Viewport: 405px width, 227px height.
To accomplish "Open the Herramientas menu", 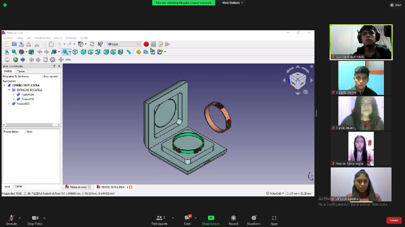I will 43,38.
